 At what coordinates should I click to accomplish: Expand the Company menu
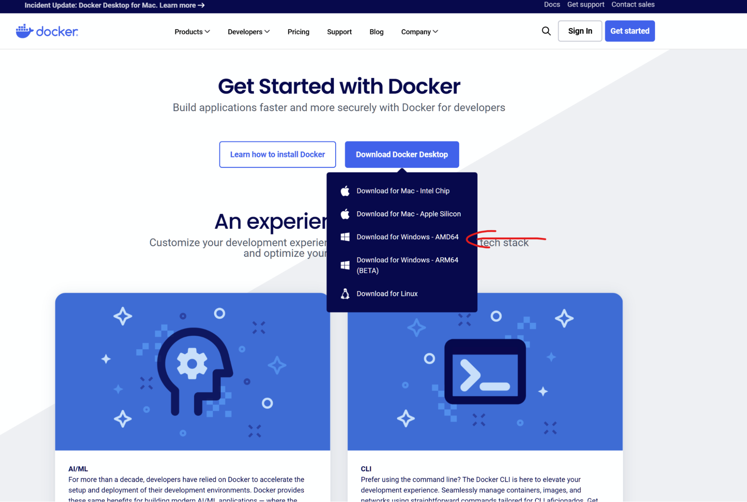(x=419, y=32)
